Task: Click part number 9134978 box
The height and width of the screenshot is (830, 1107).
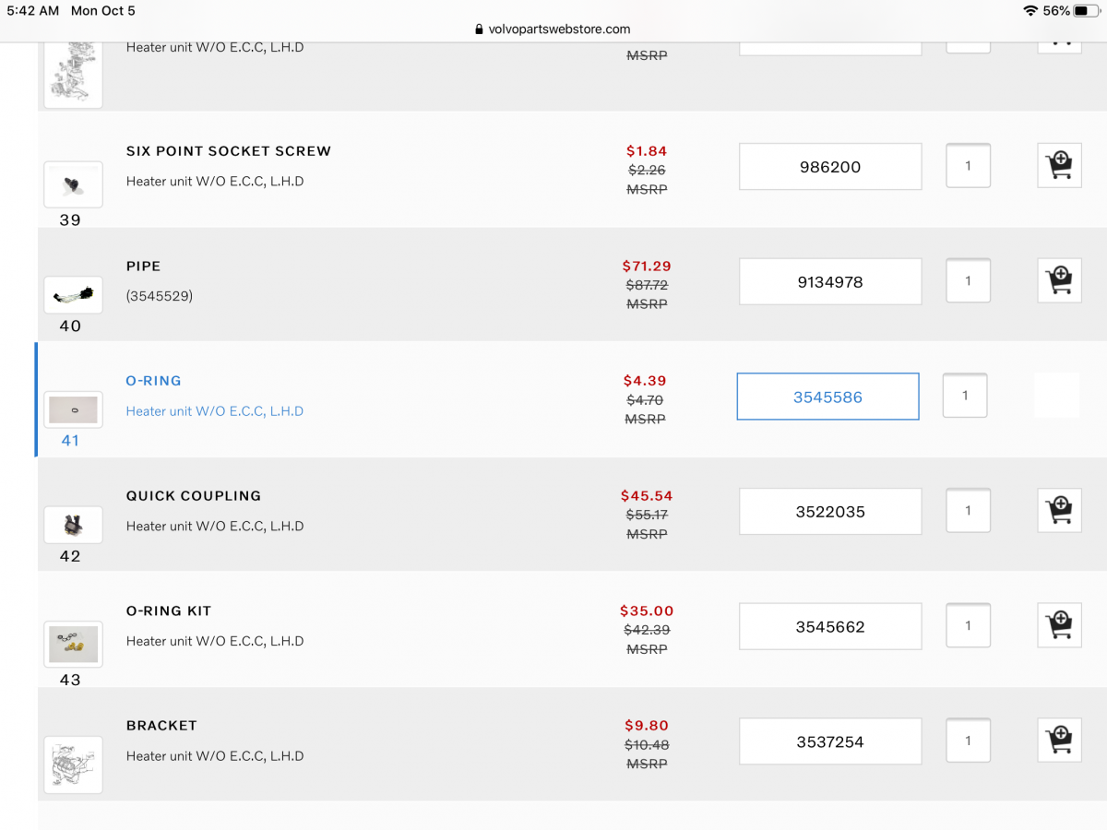Action: tap(830, 281)
